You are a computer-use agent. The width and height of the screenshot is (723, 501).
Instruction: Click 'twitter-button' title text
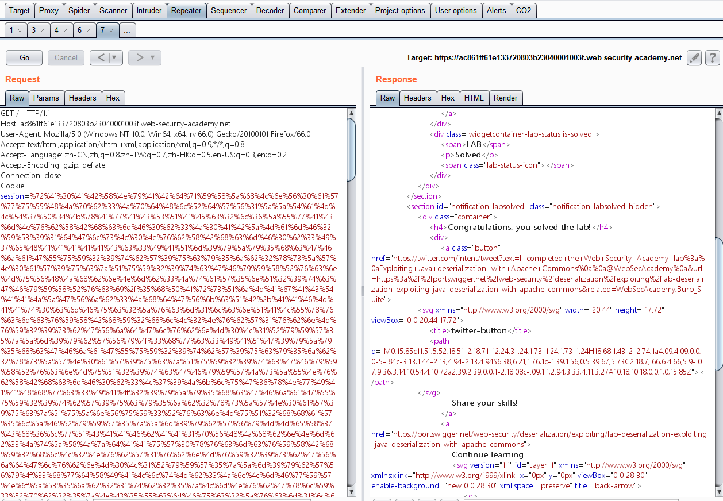point(478,330)
